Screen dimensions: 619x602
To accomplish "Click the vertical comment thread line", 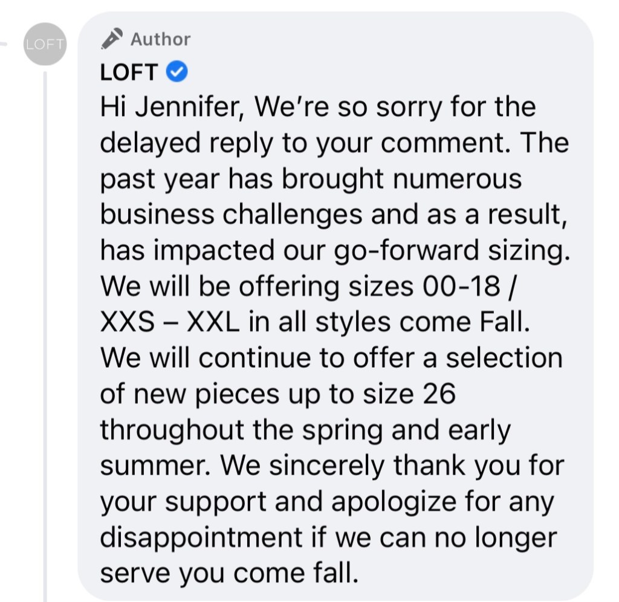I will click(x=45, y=332).
